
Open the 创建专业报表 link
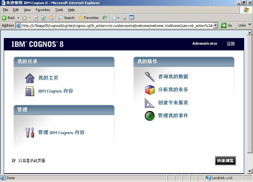[x=173, y=102]
